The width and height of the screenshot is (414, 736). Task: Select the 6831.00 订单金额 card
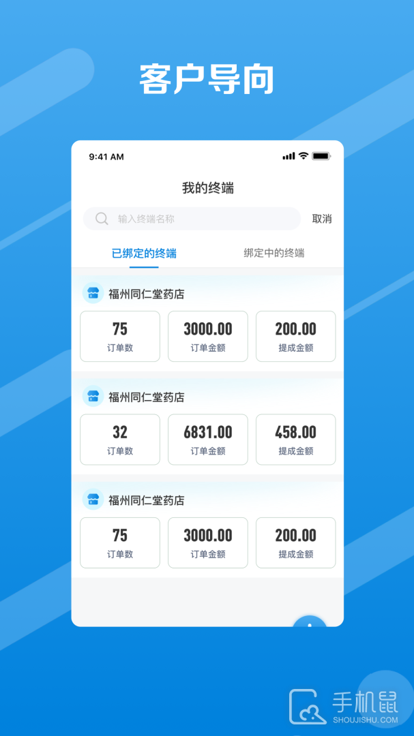pyautogui.click(x=208, y=440)
